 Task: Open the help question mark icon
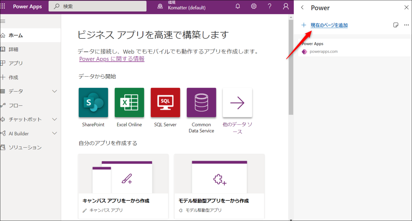pyautogui.click(x=270, y=7)
